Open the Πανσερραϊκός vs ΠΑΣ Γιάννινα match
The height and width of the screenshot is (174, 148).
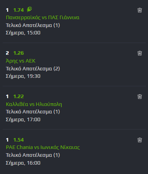[x=43, y=18]
